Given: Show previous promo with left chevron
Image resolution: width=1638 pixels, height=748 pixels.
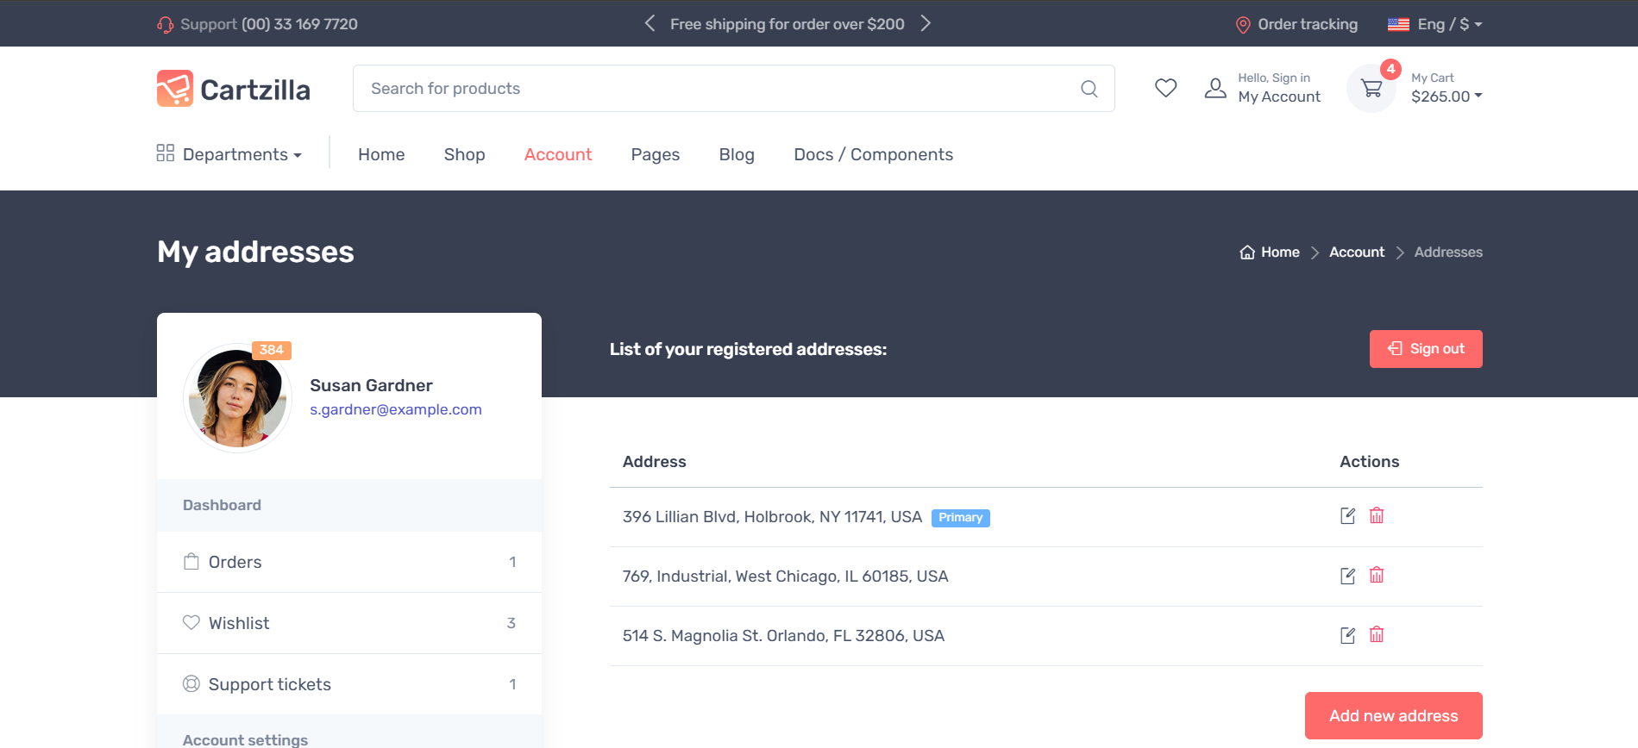Looking at the screenshot, I should (x=650, y=23).
